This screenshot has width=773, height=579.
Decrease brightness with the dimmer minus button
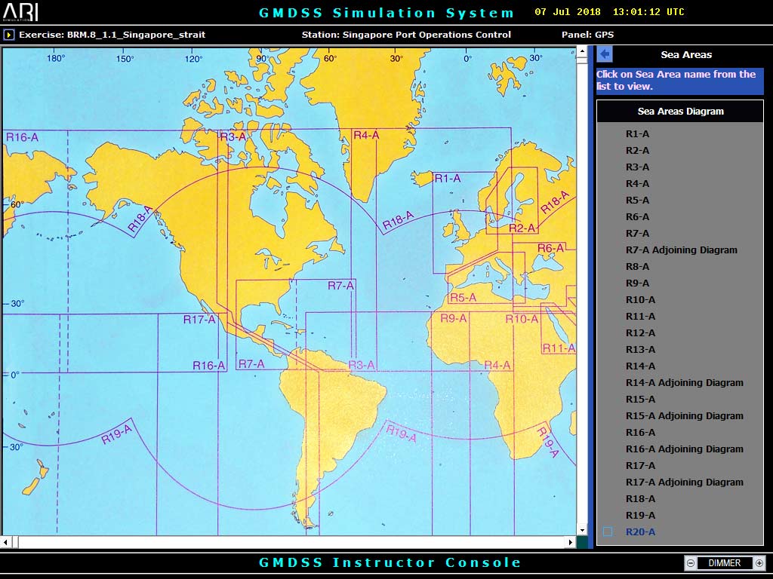coord(690,563)
